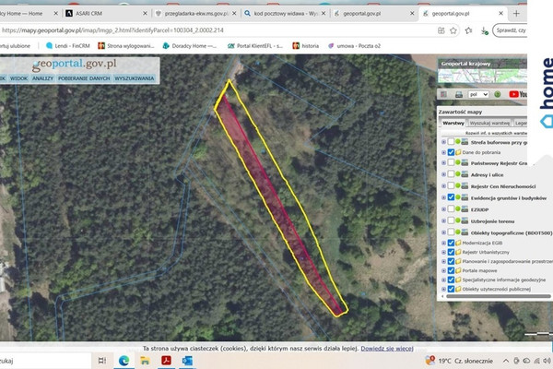Click the layer image icon for Adresy i ulice
The height and width of the screenshot is (369, 553).
[x=465, y=174]
